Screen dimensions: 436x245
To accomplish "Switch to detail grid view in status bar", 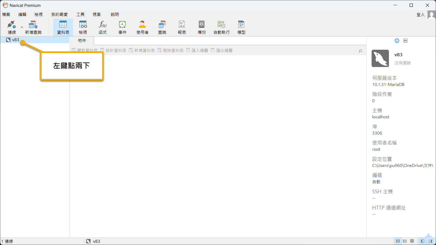I will click(412, 241).
